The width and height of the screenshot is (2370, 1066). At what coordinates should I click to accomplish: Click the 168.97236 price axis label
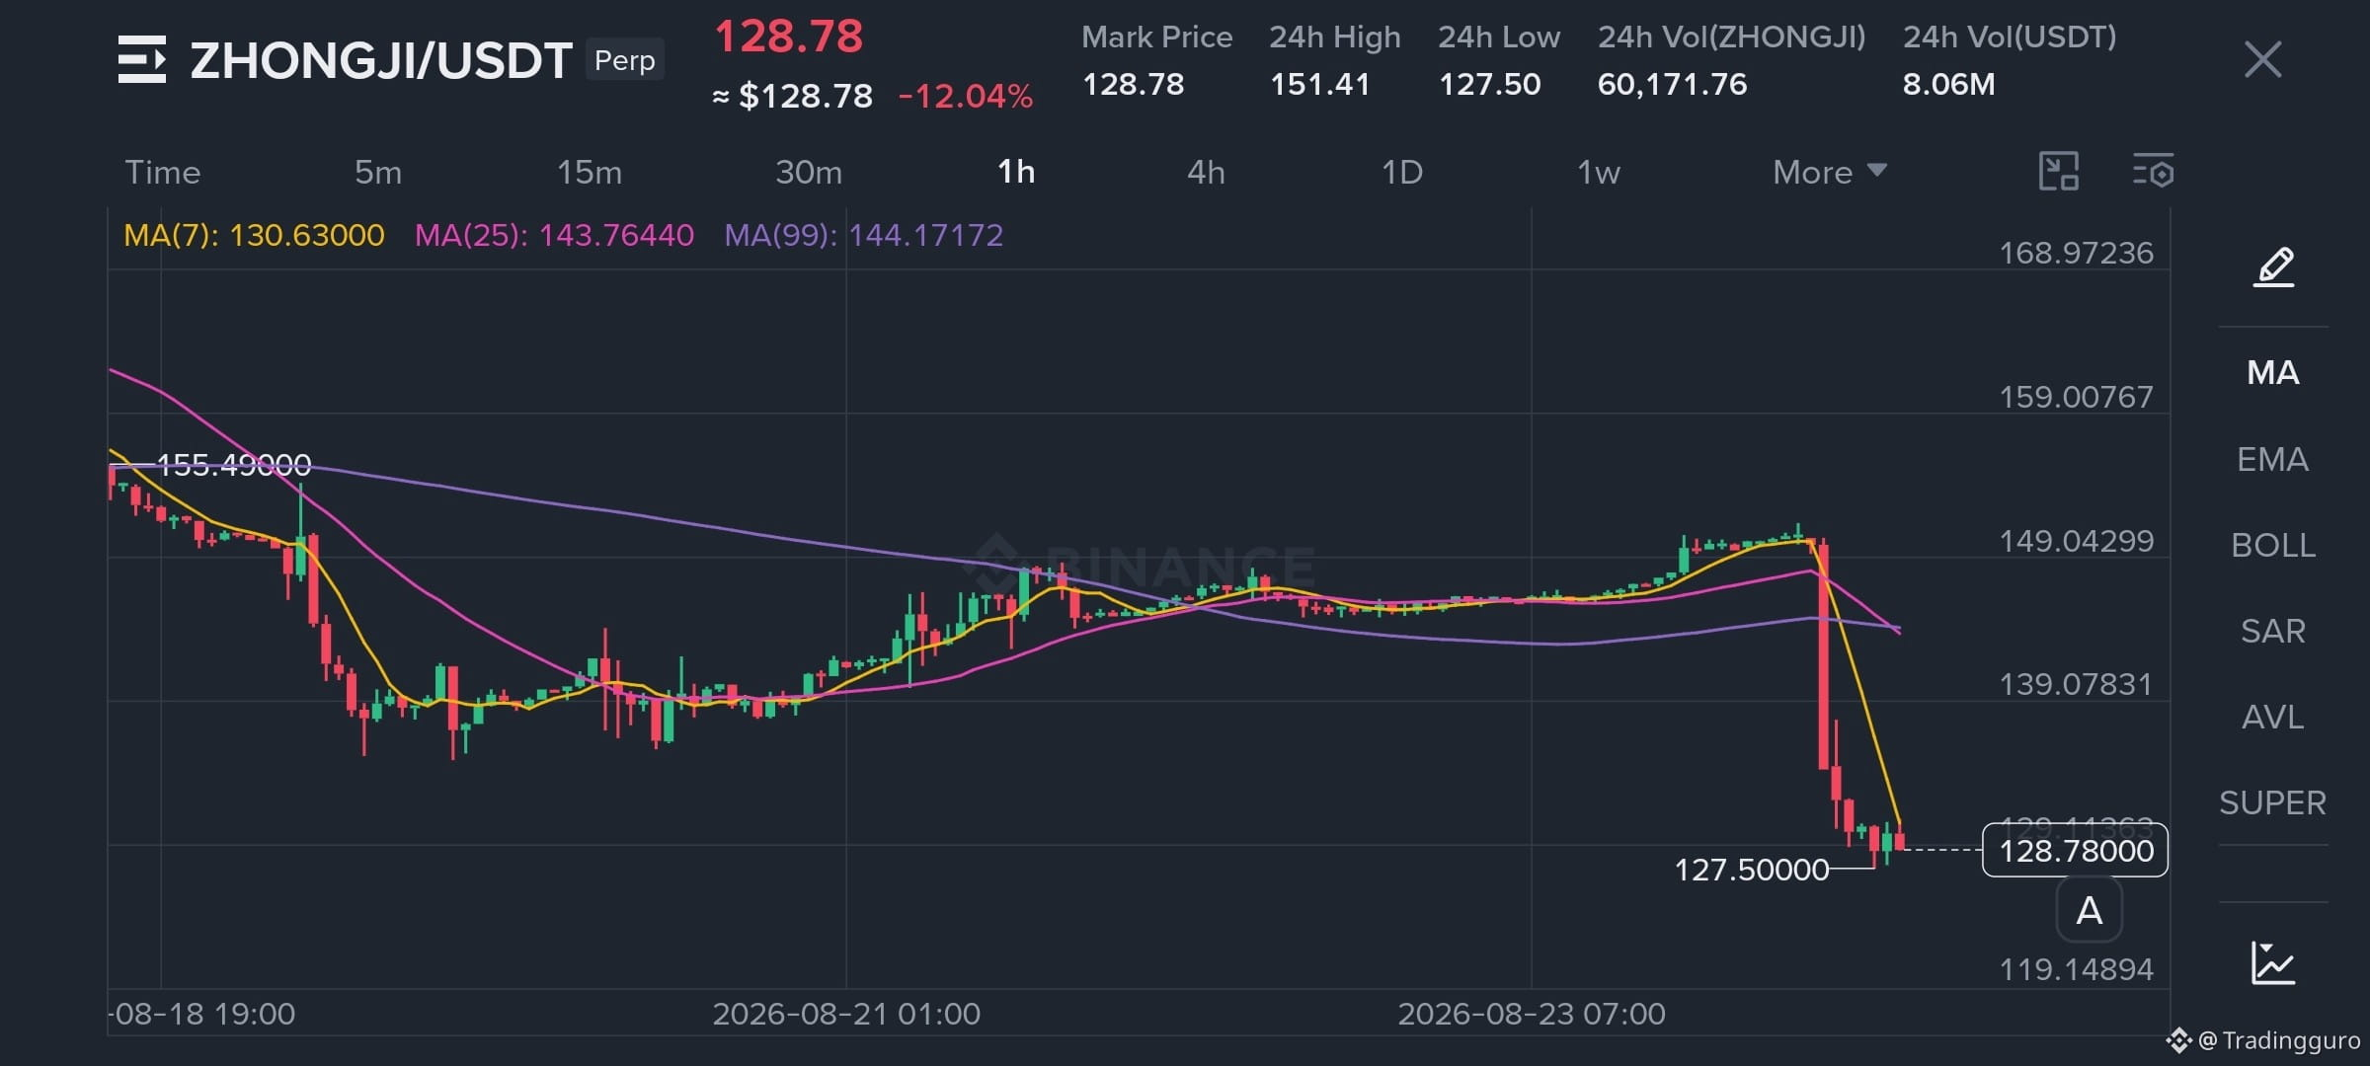click(x=2076, y=253)
